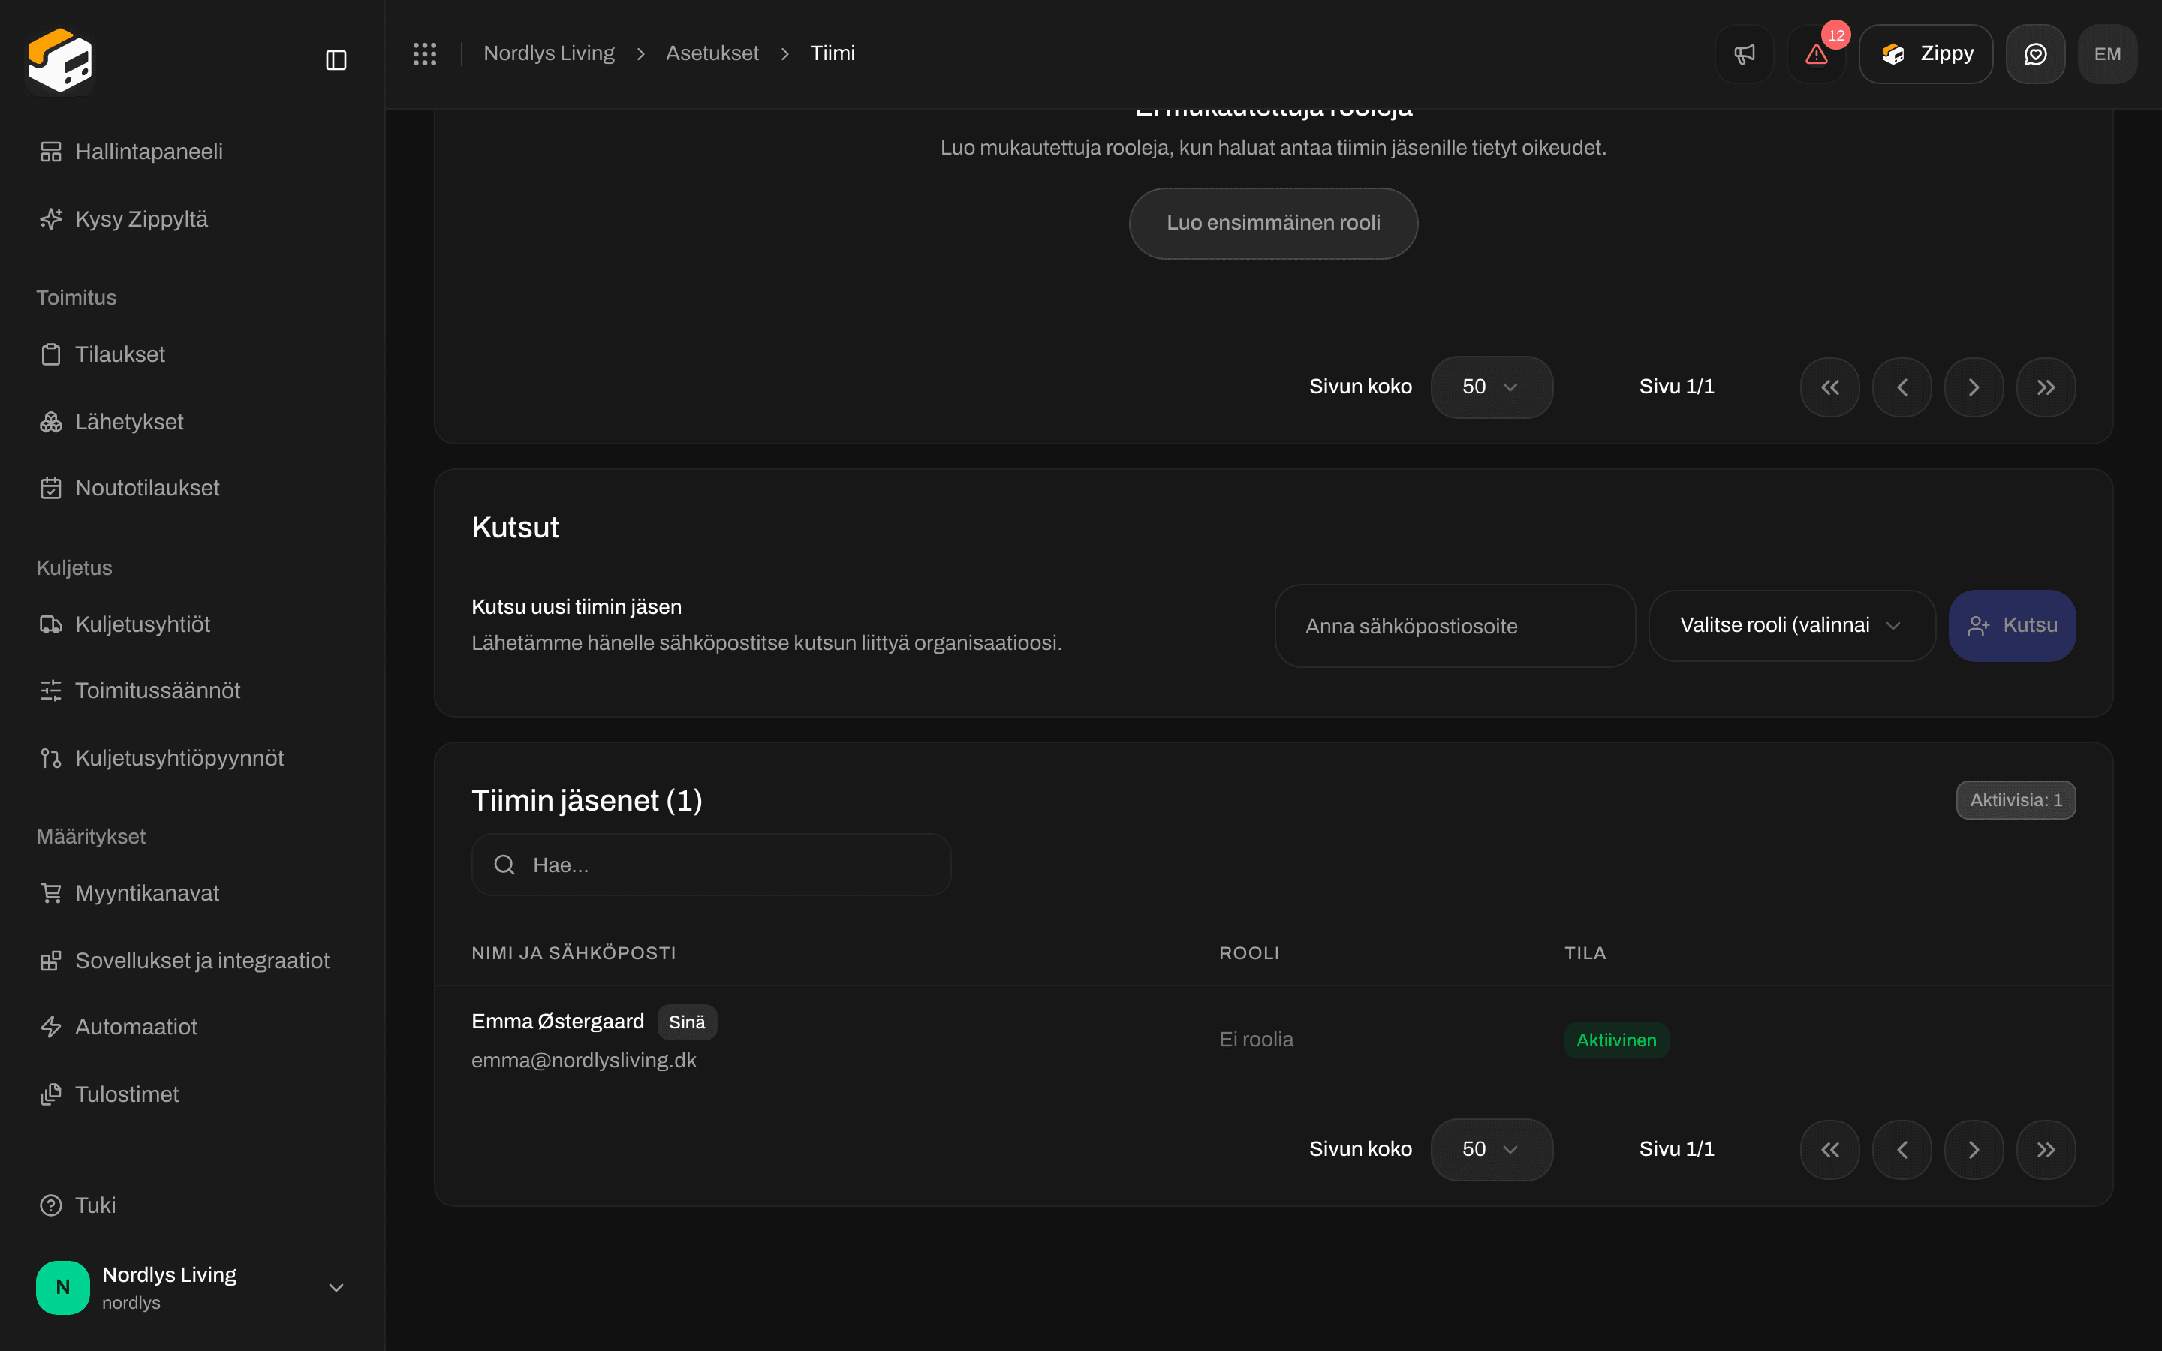Open the announcements megaphone icon
Image resolution: width=2162 pixels, height=1351 pixels.
1744,53
